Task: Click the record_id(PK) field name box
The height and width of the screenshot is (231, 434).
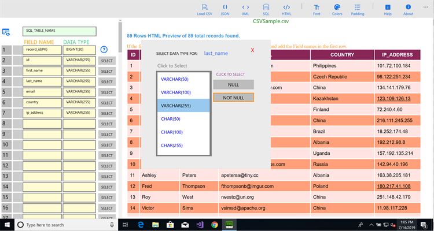Action: point(42,50)
